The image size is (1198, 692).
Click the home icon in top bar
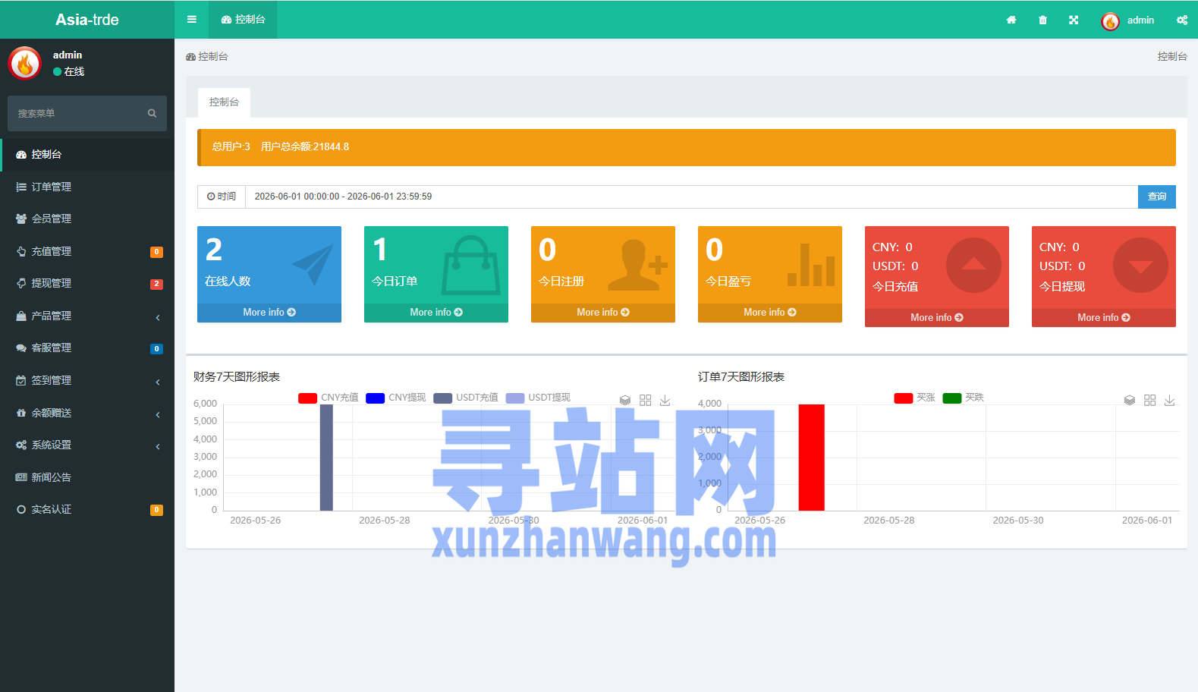tap(1011, 20)
